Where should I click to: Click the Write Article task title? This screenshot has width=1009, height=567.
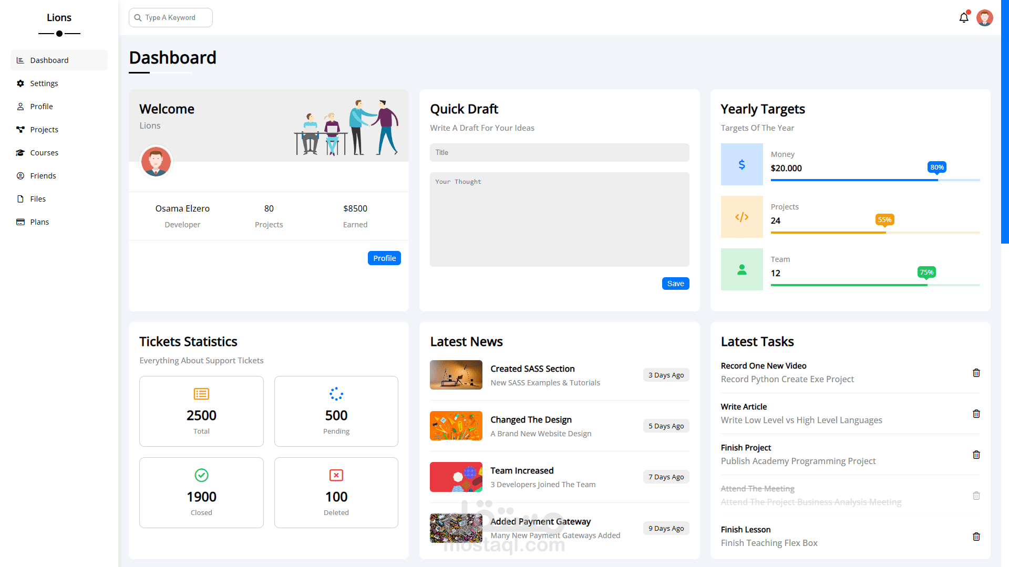(744, 407)
